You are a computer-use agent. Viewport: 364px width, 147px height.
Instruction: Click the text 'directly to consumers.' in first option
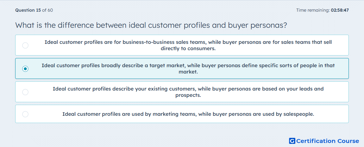188,49
